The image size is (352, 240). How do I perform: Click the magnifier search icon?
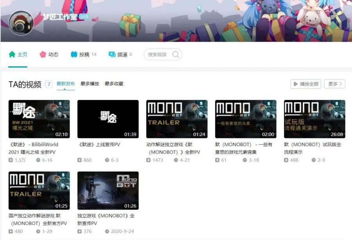click(x=176, y=54)
